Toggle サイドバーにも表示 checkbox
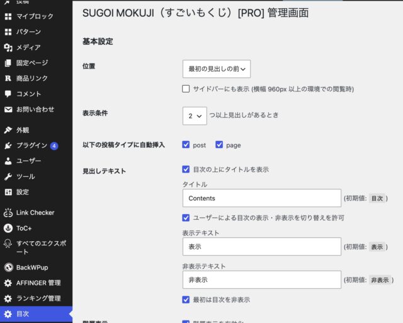Image resolution: width=403 pixels, height=323 pixels. coord(186,89)
